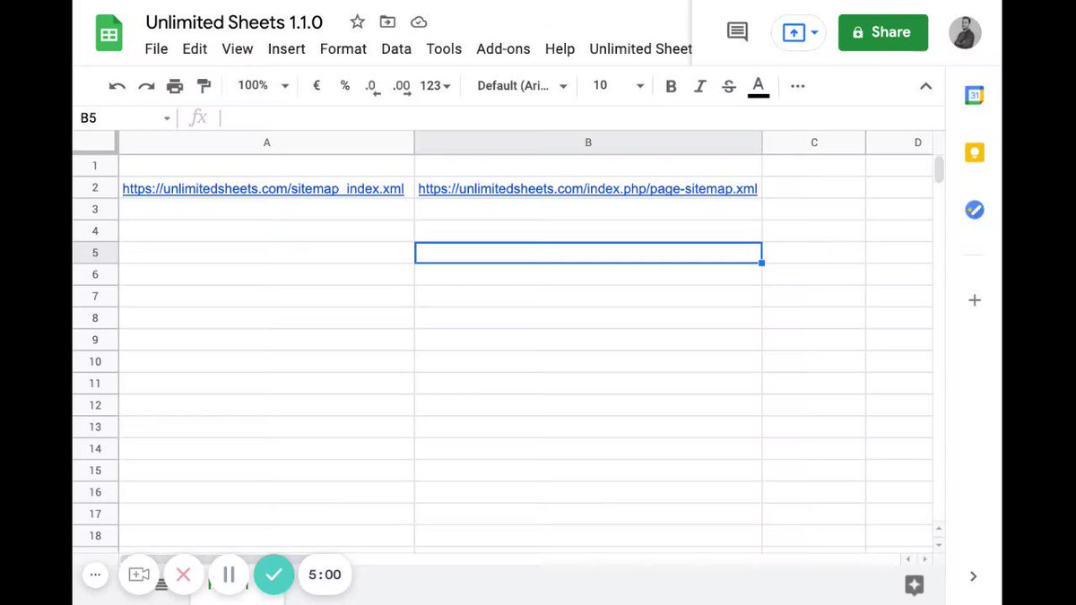Select the paint format tool
This screenshot has width=1076, height=605.
204,86
